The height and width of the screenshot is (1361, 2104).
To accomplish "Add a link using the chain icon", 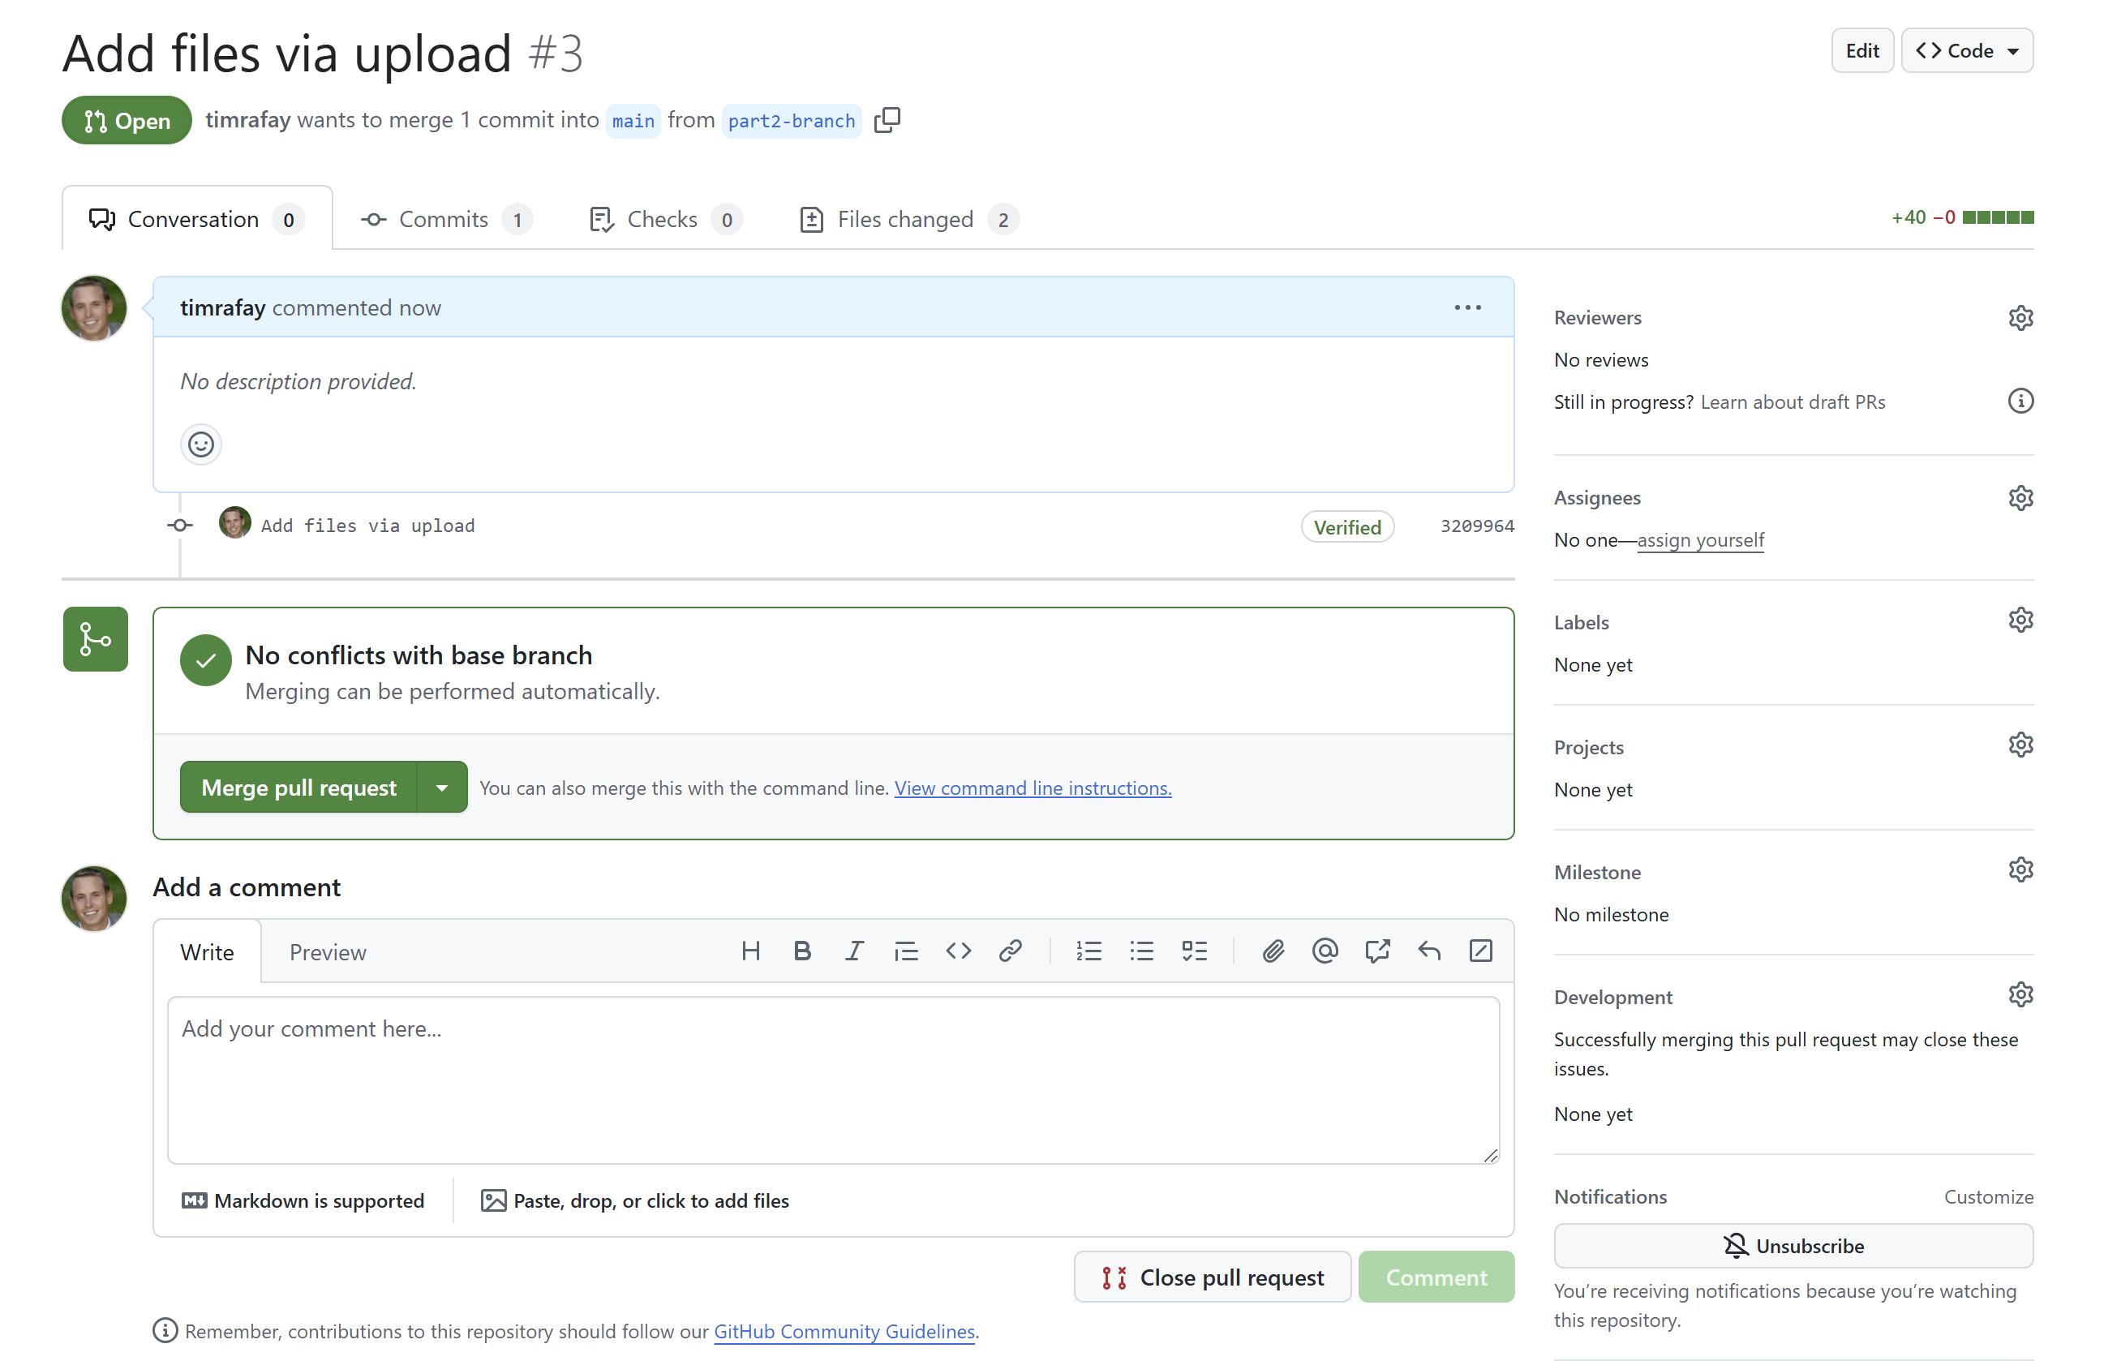I will [x=1010, y=951].
